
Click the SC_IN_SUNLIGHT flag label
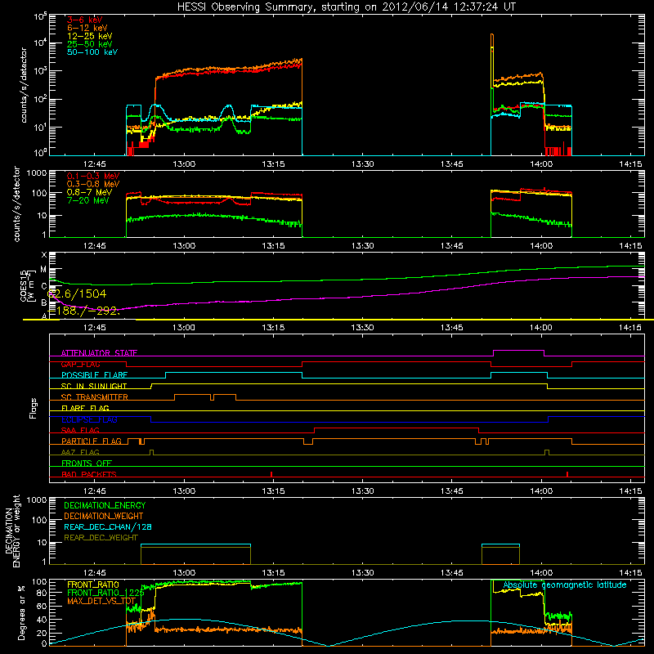click(94, 386)
